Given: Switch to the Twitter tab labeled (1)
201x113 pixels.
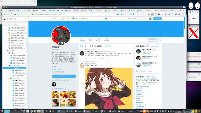Looking at the screenshot, I should pos(132,11).
